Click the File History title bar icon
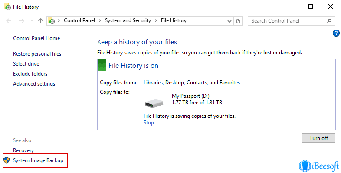The height and width of the screenshot is (173, 341). click(7, 7)
